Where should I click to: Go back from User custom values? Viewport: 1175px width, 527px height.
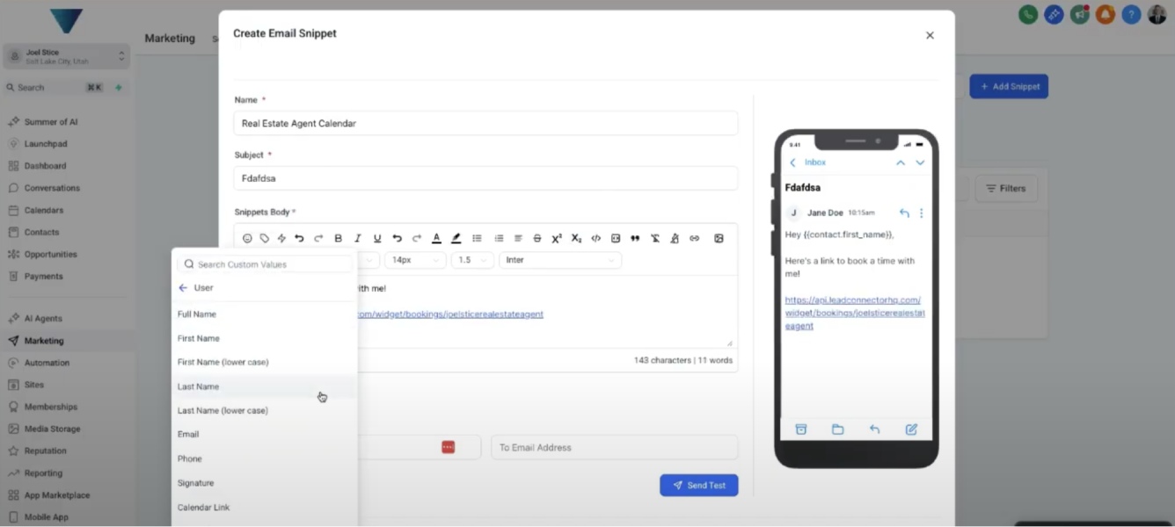[183, 288]
